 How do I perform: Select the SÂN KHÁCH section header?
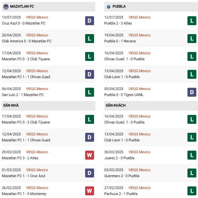pos(116,106)
